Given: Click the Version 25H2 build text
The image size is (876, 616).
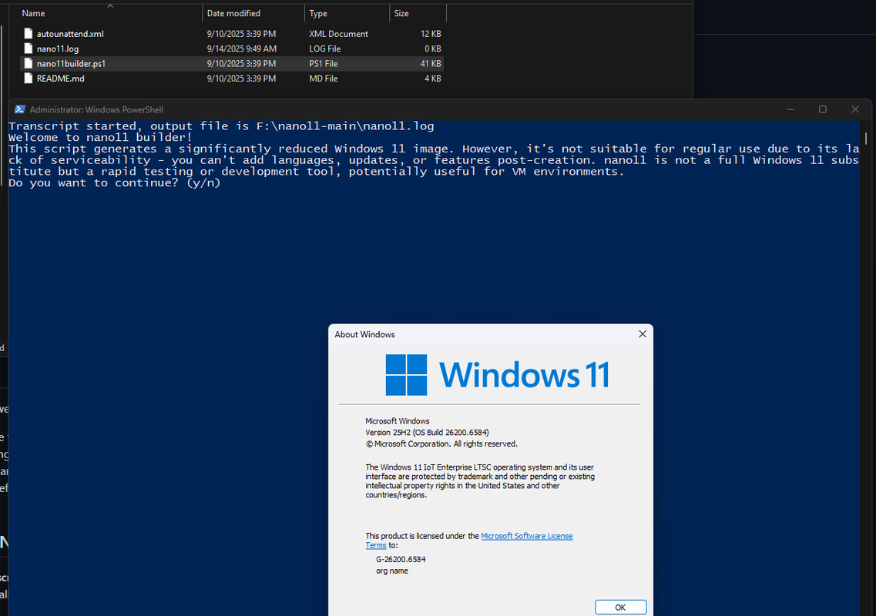Looking at the screenshot, I should [x=428, y=433].
